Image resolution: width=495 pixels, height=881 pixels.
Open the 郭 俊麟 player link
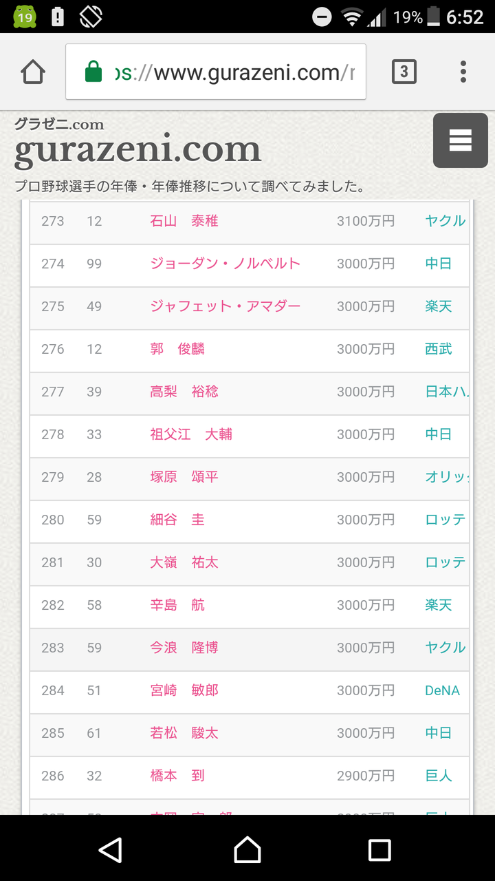point(177,349)
